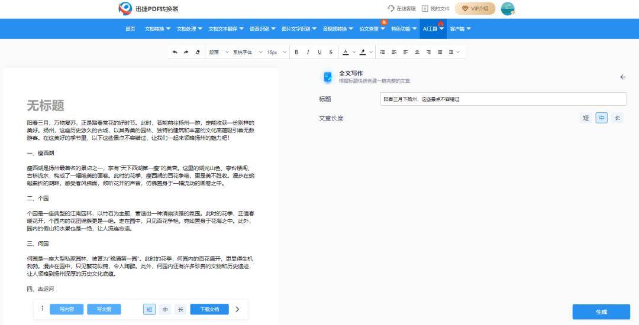Click the heading 三、何园
This screenshot has width=639, height=325.
[x=38, y=243]
